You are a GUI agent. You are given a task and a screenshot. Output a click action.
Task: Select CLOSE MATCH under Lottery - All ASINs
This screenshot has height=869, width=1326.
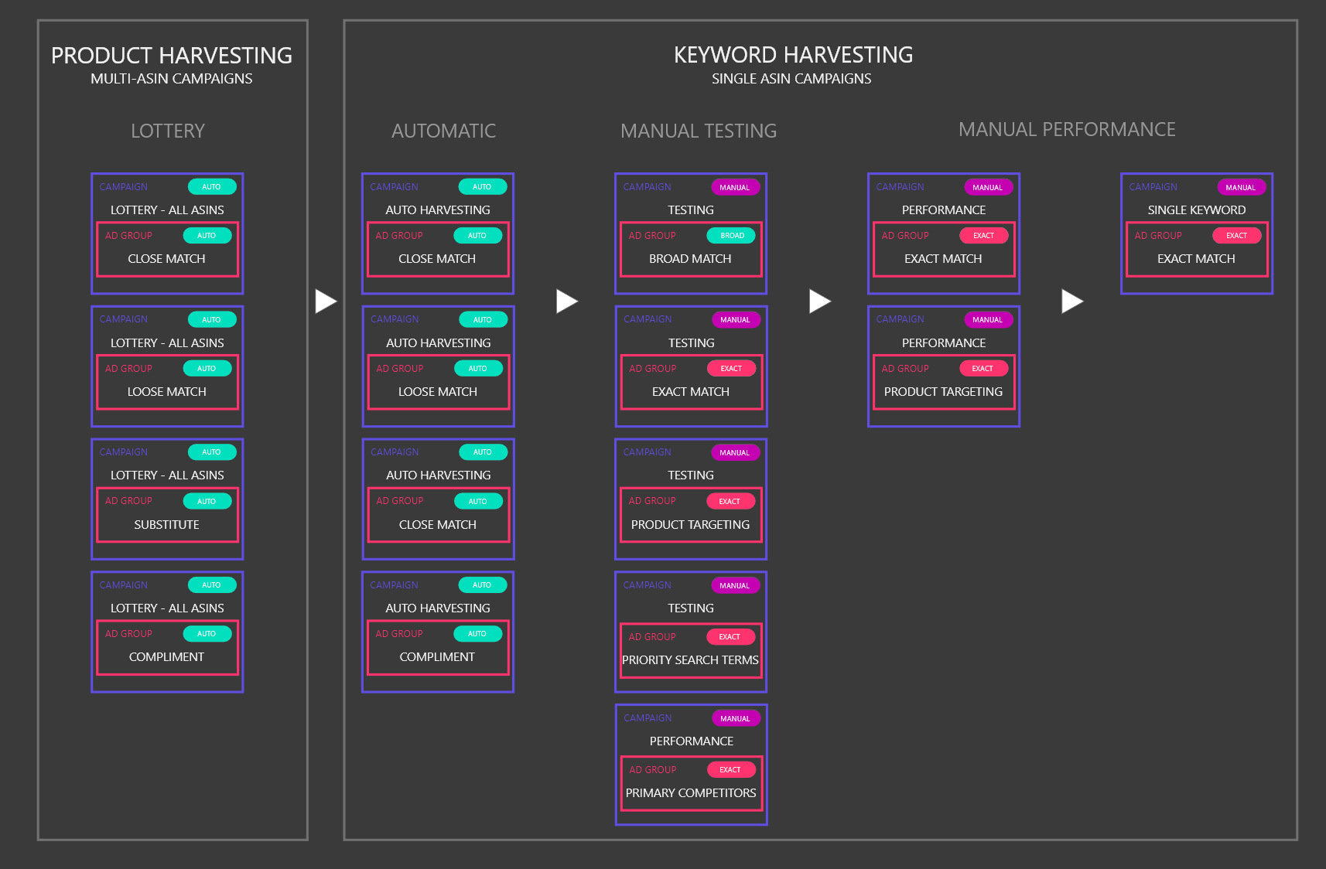click(167, 258)
